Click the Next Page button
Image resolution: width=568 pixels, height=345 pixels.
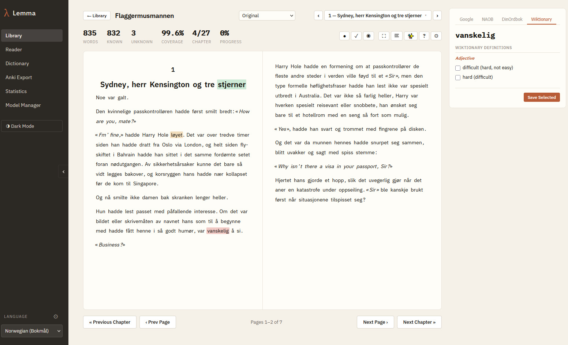(x=375, y=322)
